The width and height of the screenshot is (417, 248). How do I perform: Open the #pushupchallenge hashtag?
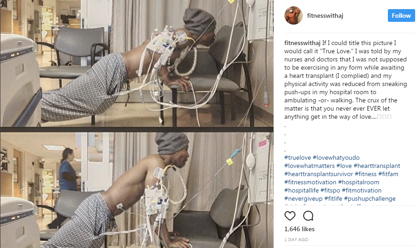370,199
